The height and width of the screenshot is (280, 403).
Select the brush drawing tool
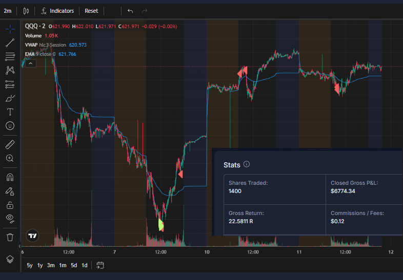[10, 98]
